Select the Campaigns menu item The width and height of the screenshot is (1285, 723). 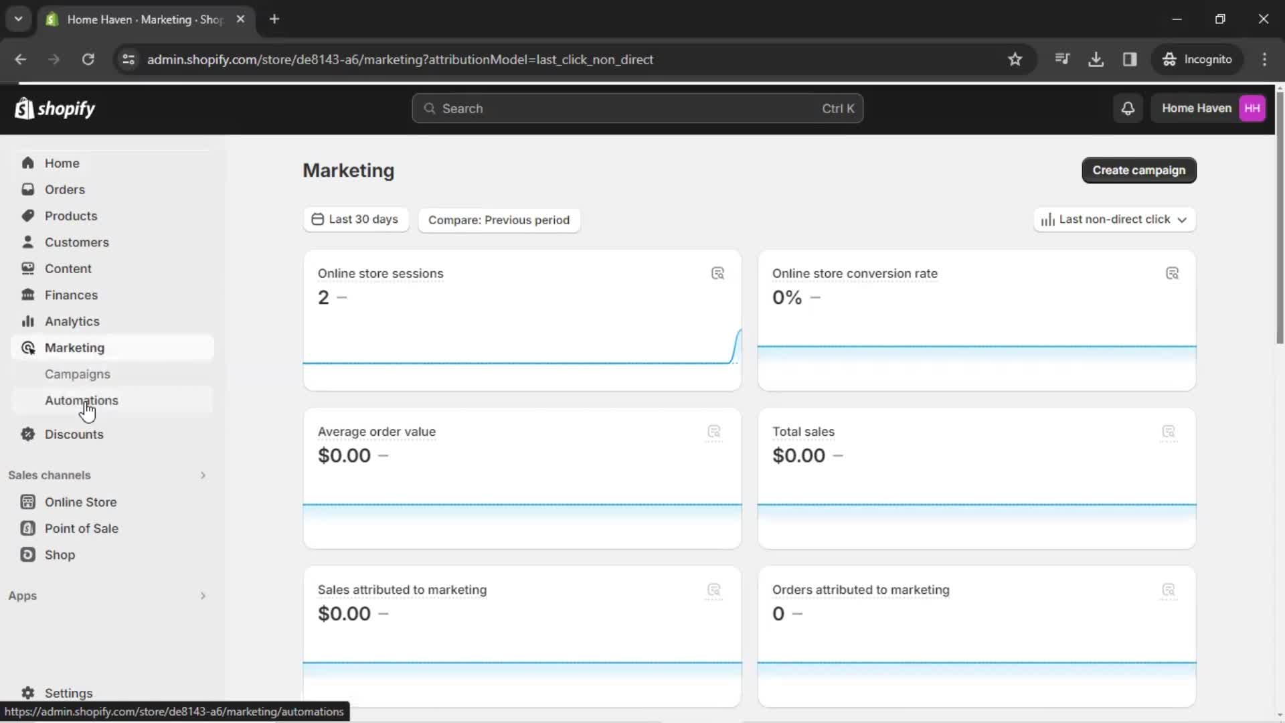tap(78, 374)
